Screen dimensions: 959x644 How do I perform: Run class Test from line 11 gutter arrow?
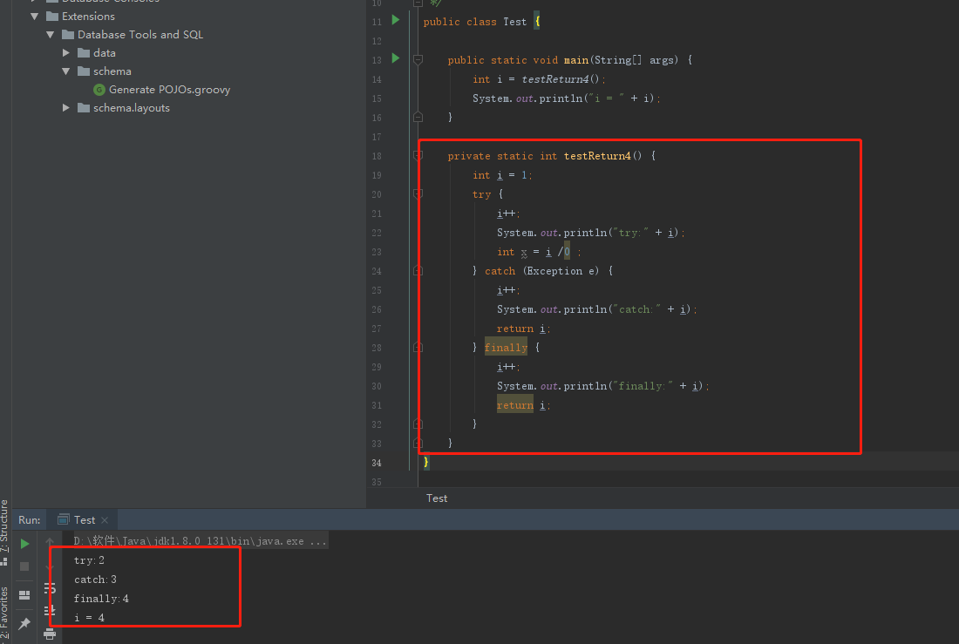396,20
